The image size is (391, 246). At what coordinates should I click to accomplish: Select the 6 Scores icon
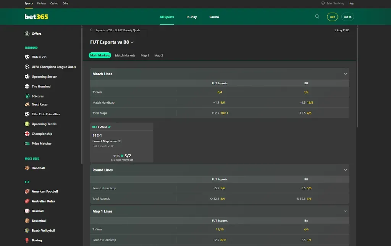click(x=27, y=96)
